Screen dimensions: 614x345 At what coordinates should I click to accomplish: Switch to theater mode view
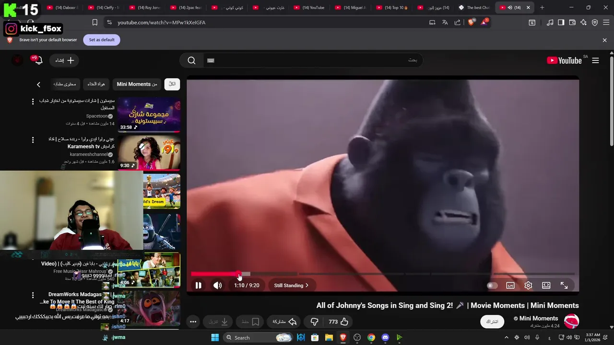(546, 286)
